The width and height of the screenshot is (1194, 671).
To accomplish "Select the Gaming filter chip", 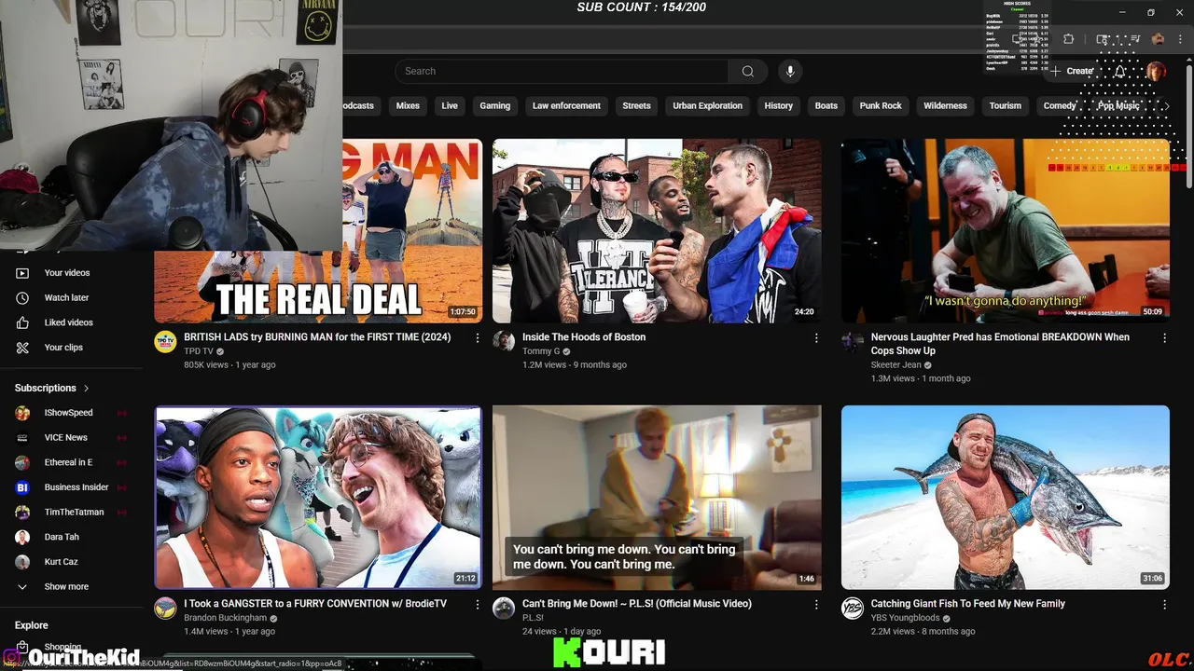I will (x=495, y=106).
